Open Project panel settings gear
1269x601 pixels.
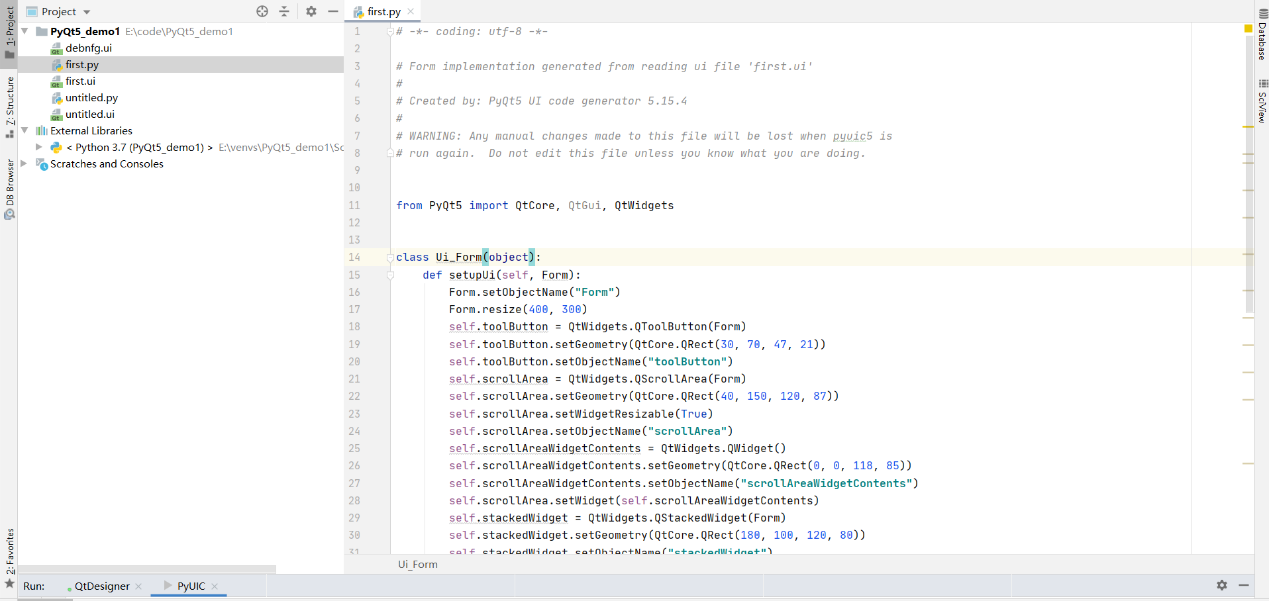[311, 11]
